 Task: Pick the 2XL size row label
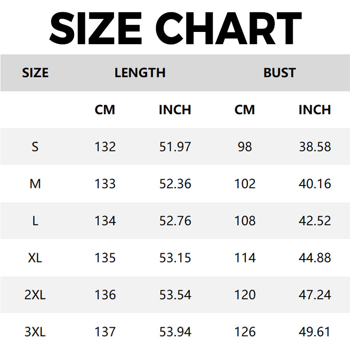pyautogui.click(x=35, y=295)
